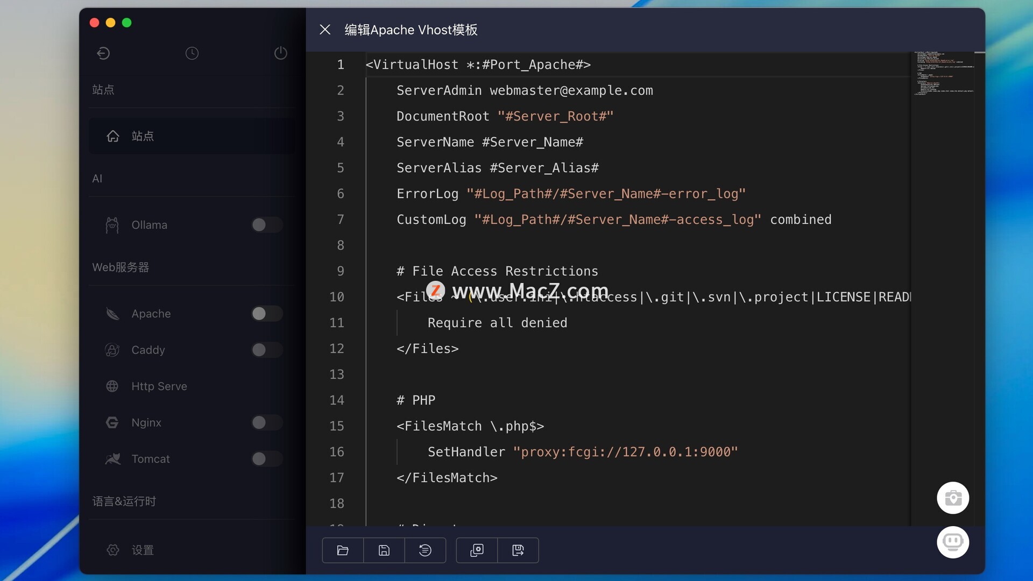Click the AI section header
This screenshot has height=581, width=1033.
(x=97, y=179)
